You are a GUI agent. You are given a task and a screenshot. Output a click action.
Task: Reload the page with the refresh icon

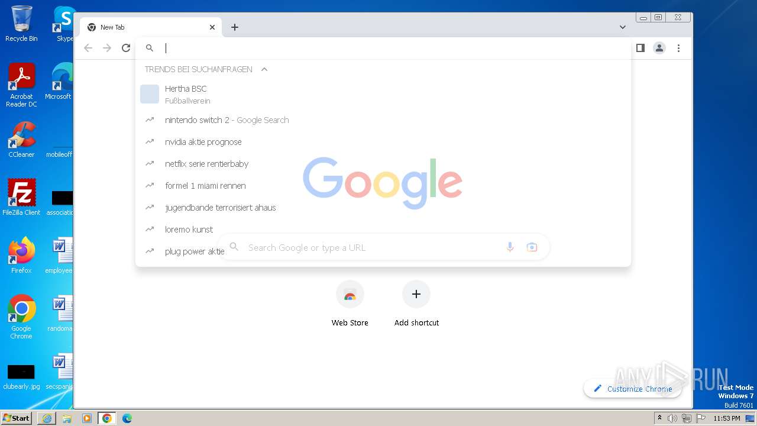point(126,48)
